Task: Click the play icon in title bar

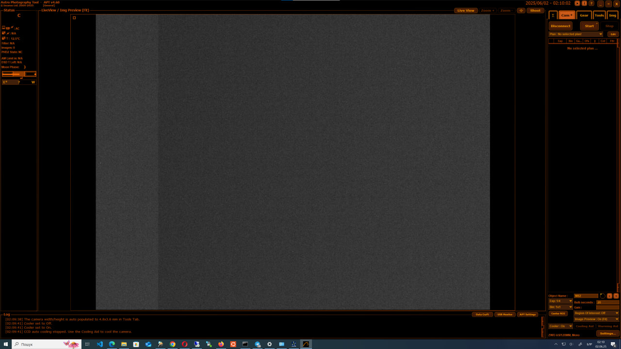Action: 577,3
